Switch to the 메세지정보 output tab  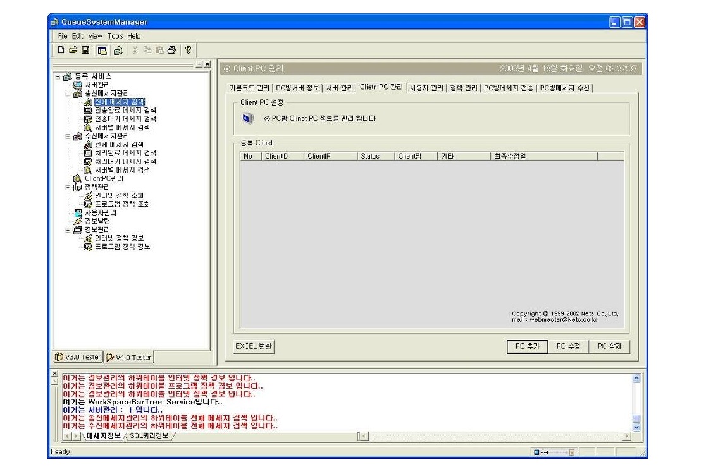104,436
